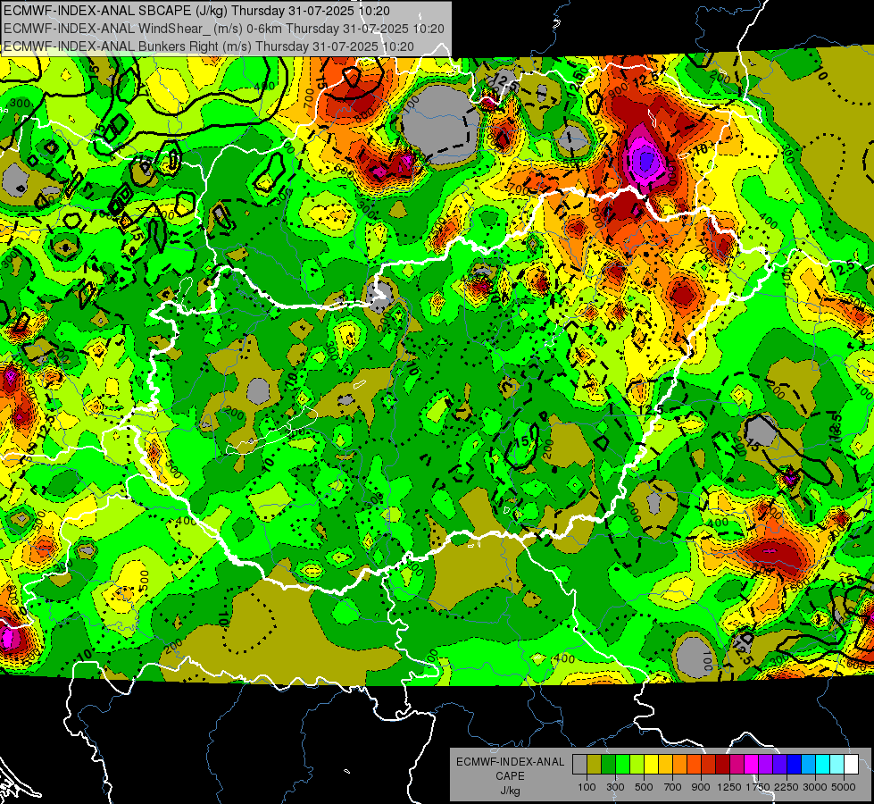This screenshot has height=804, width=874.
Task: Select the bright magenta swatch left of 1750
Action: (752, 765)
